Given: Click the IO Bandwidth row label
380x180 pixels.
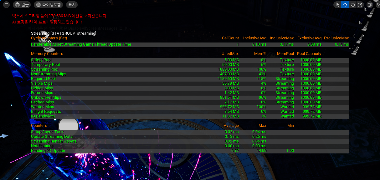Looking at the screenshot, I should click(43, 116).
